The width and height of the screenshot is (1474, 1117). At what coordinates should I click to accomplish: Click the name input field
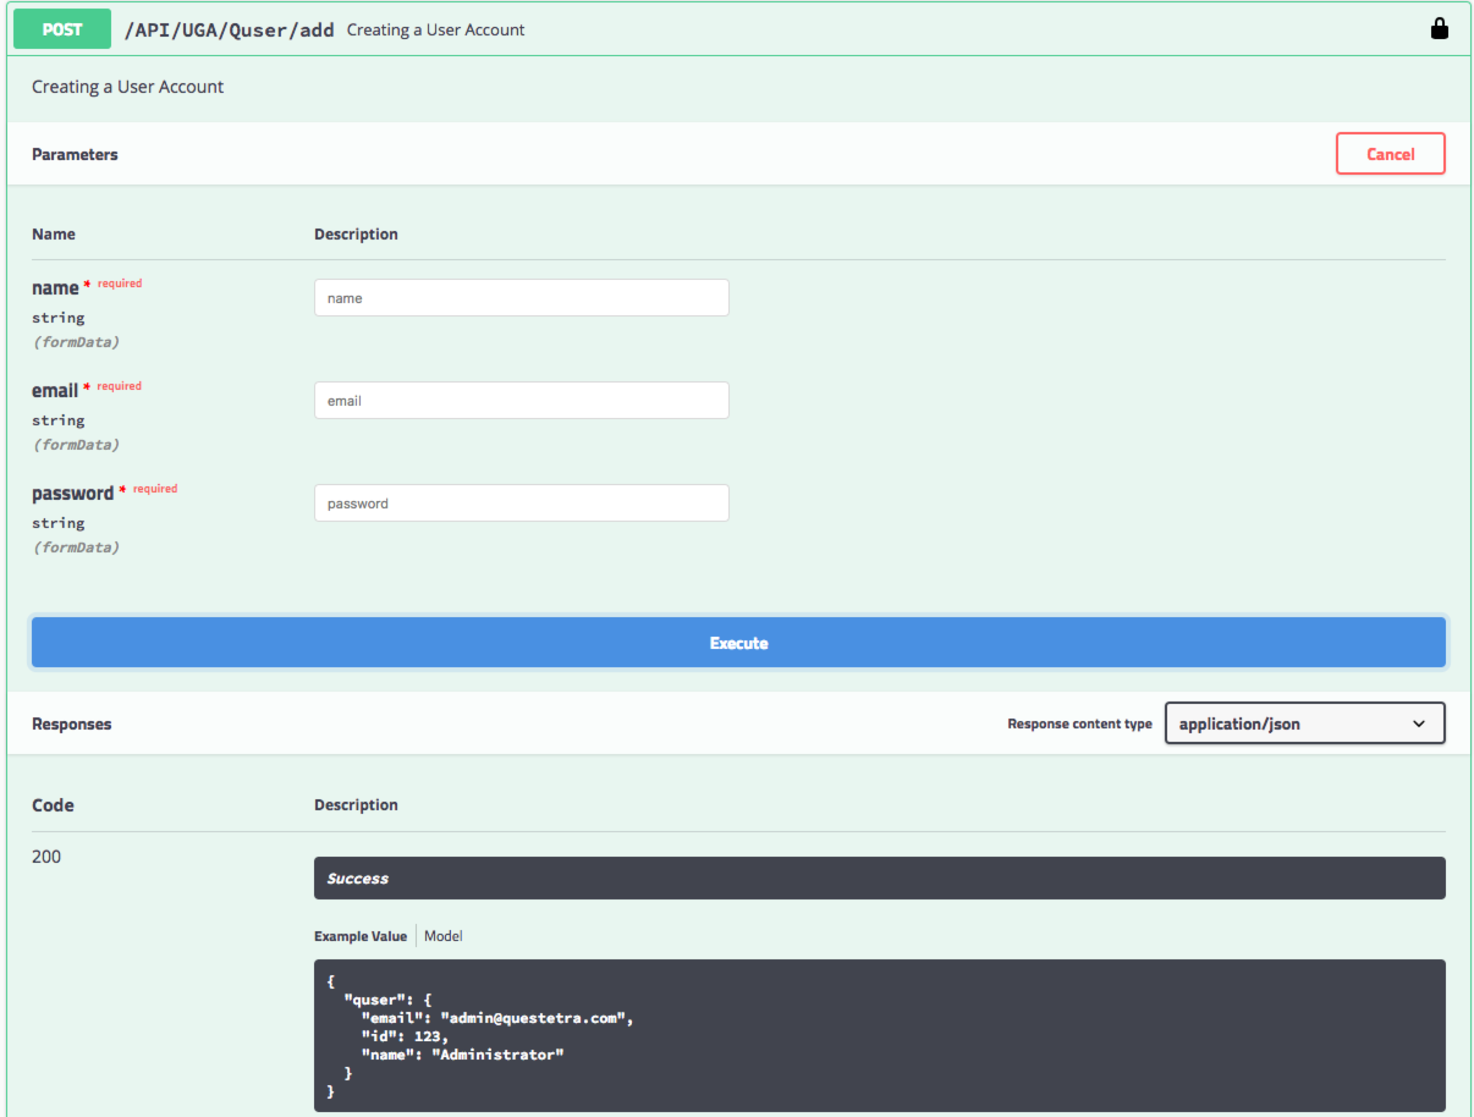(x=521, y=298)
